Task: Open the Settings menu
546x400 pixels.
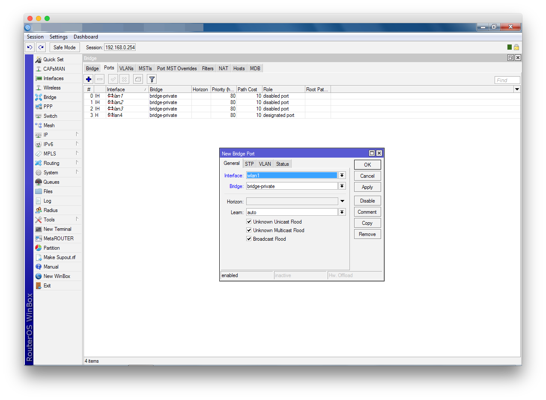Action: (x=59, y=37)
